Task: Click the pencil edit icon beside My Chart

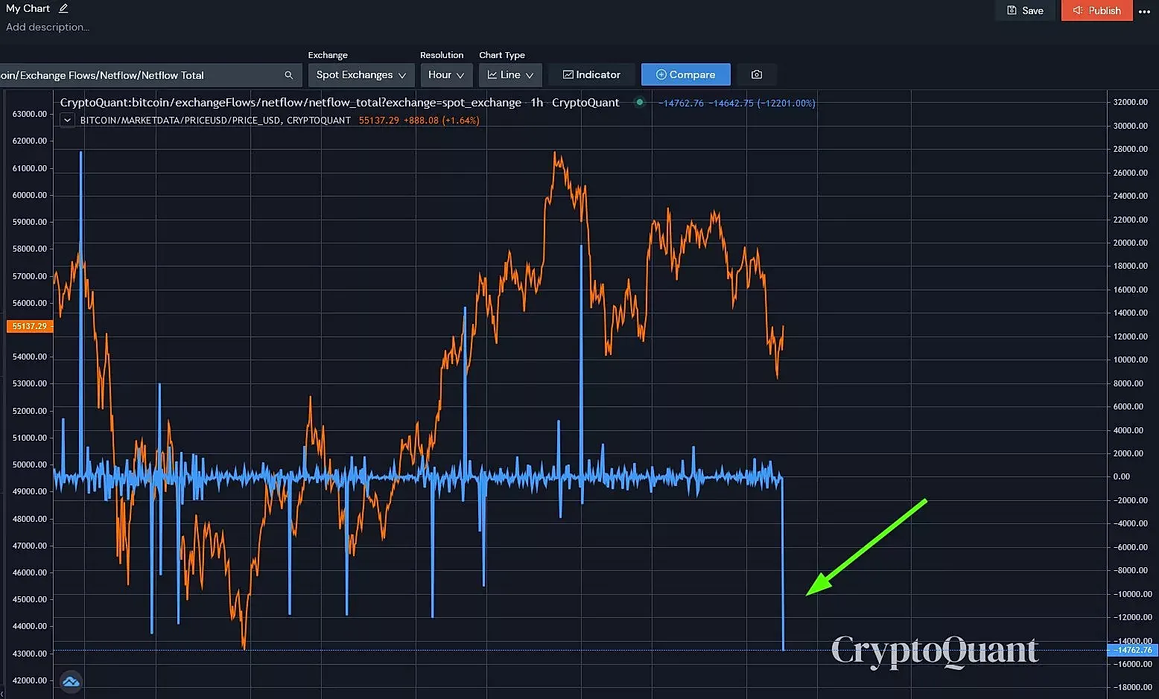Action: tap(63, 9)
